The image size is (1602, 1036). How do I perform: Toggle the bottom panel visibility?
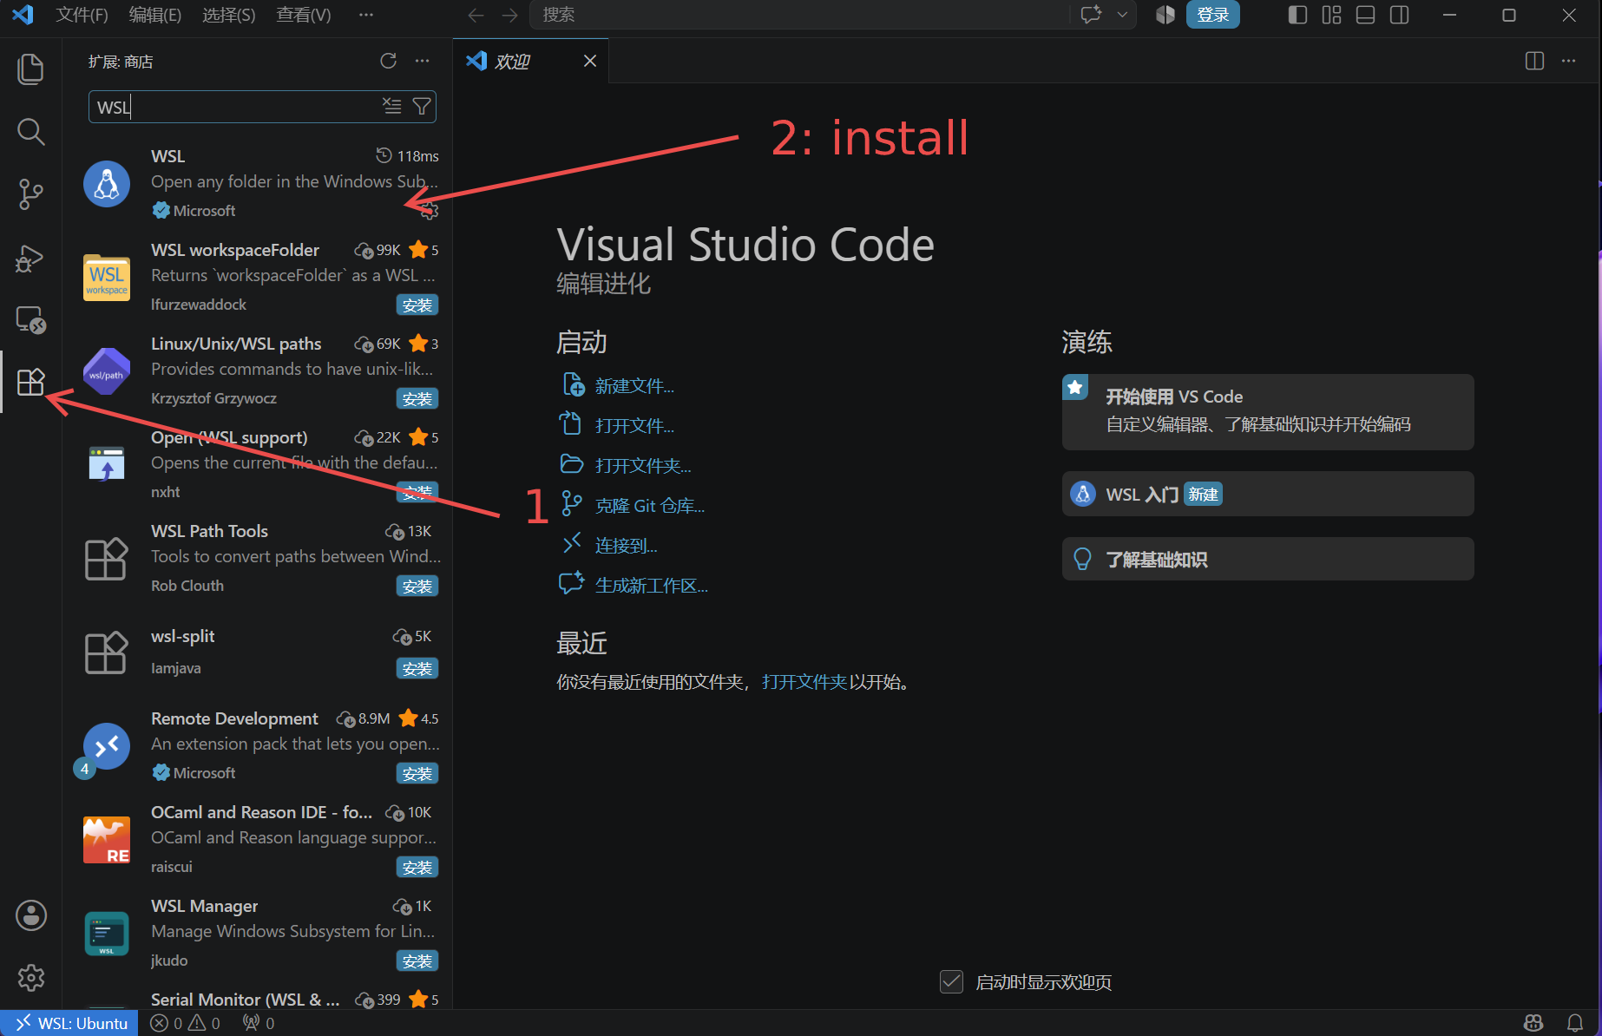coord(1365,15)
